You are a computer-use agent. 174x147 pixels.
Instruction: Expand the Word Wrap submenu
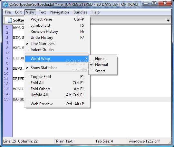coord(57,59)
